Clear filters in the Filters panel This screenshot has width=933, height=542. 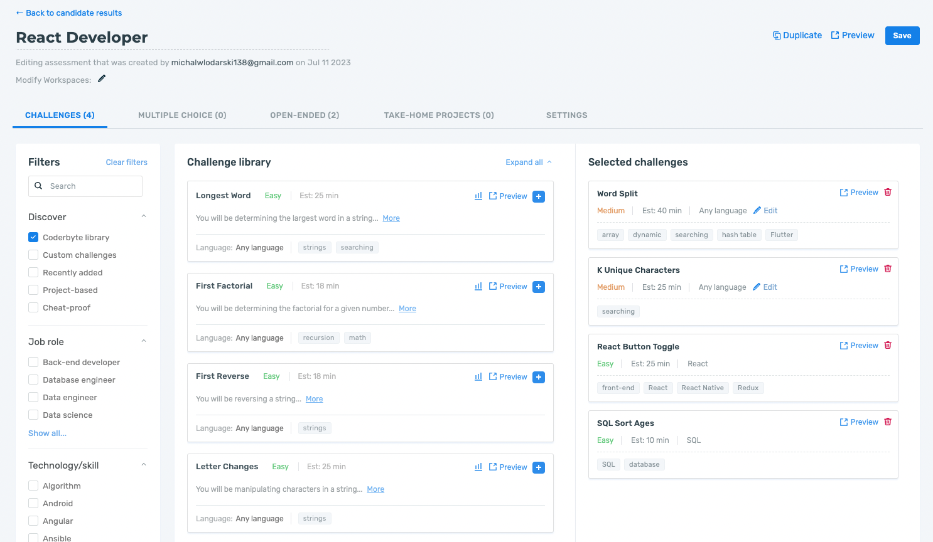click(x=127, y=162)
